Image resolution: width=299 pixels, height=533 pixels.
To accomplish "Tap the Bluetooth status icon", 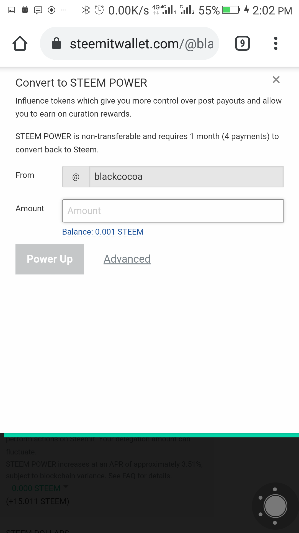I will (x=86, y=10).
